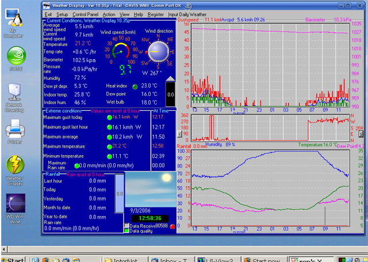Click green light beside Maximum Rain rate
This screenshot has height=262, width=368.
point(76,166)
